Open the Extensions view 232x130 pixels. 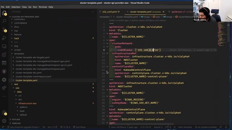click(x=4, y=55)
